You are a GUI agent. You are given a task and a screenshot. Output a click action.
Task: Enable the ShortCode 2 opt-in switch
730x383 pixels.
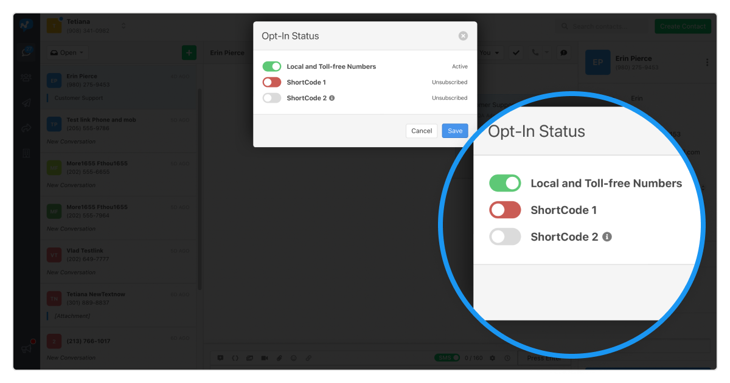272,98
